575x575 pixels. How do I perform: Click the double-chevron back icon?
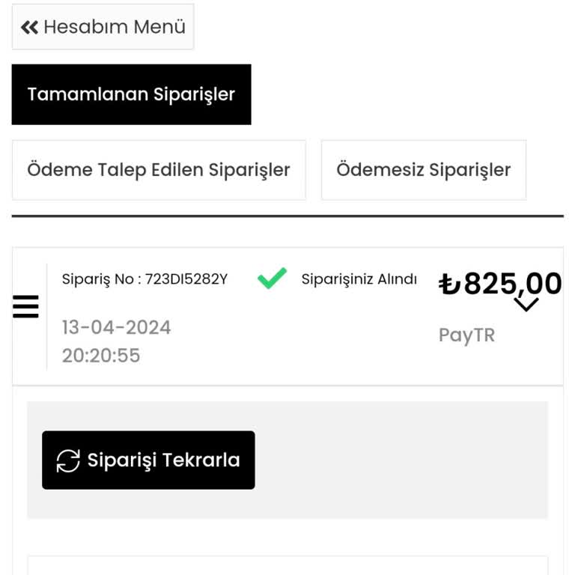[29, 27]
